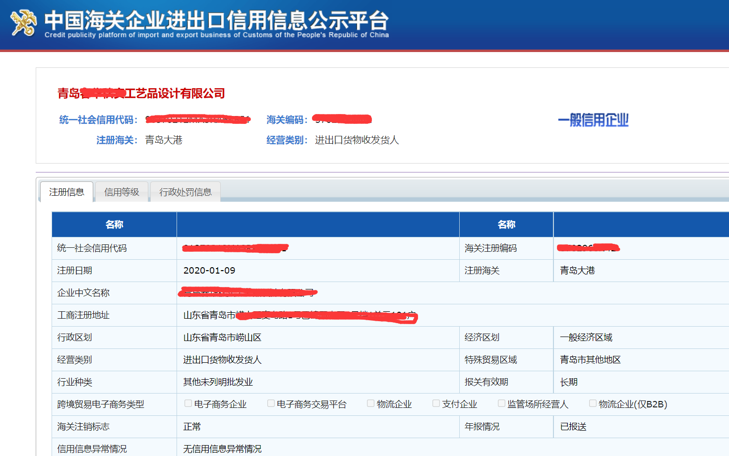The height and width of the screenshot is (456, 729).
Task: Click the 经济区划 label
Action: [x=482, y=338]
